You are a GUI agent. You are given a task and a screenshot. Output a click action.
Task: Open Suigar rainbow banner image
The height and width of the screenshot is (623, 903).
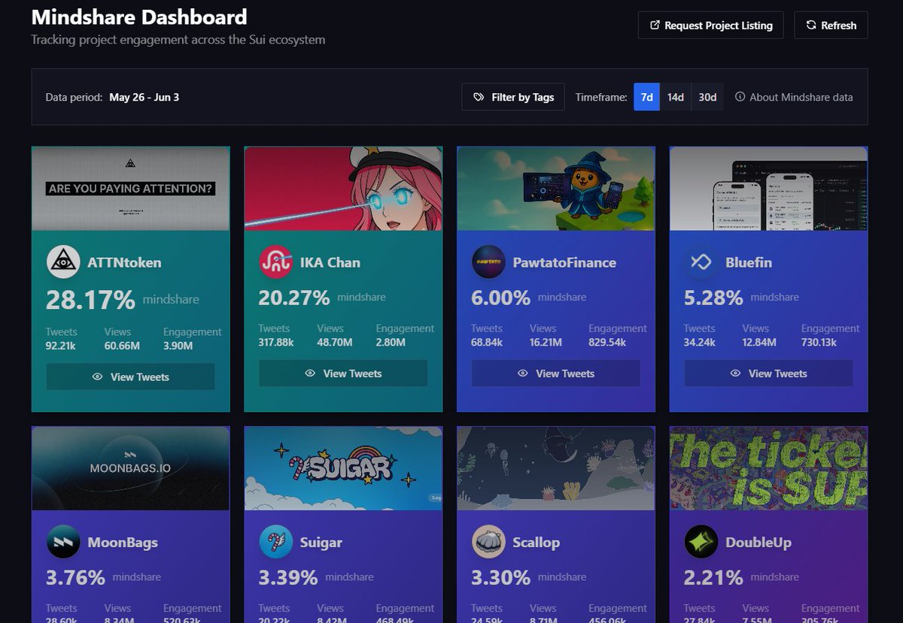coord(343,468)
